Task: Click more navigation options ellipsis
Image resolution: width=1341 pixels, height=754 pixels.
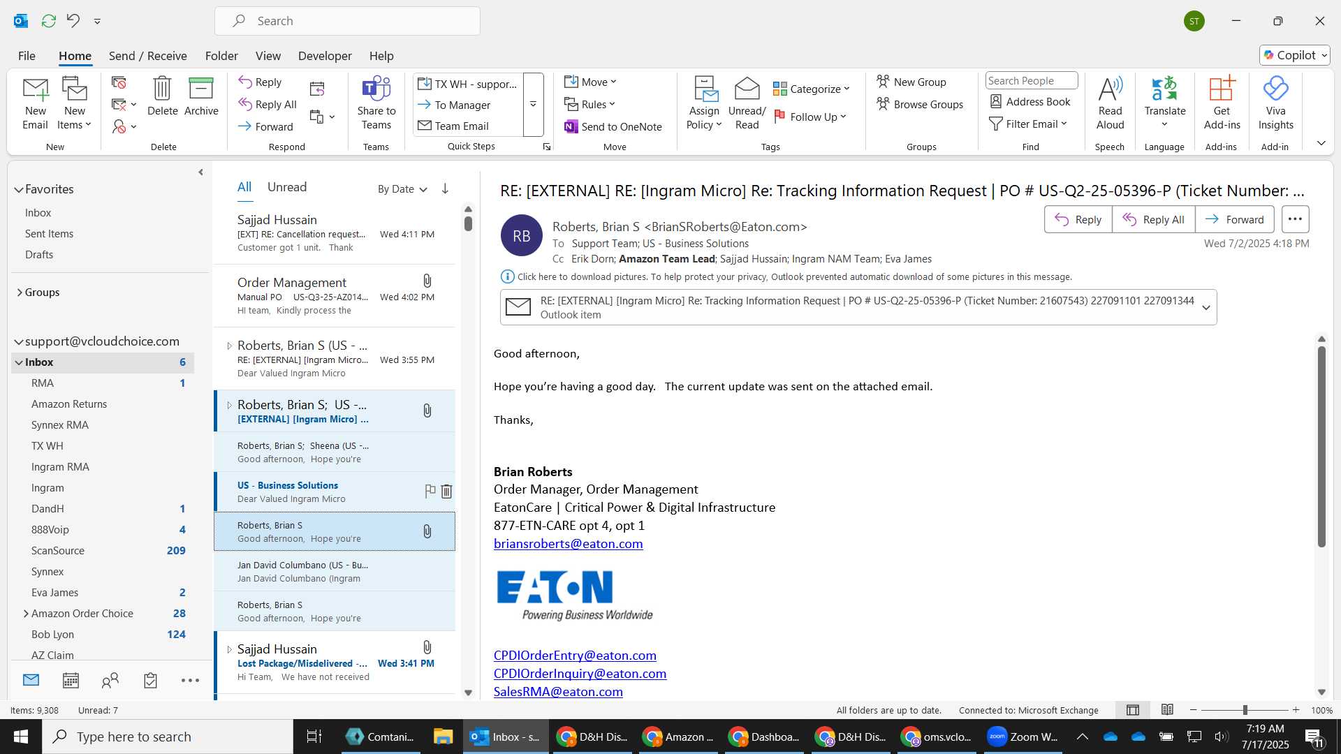Action: click(190, 681)
